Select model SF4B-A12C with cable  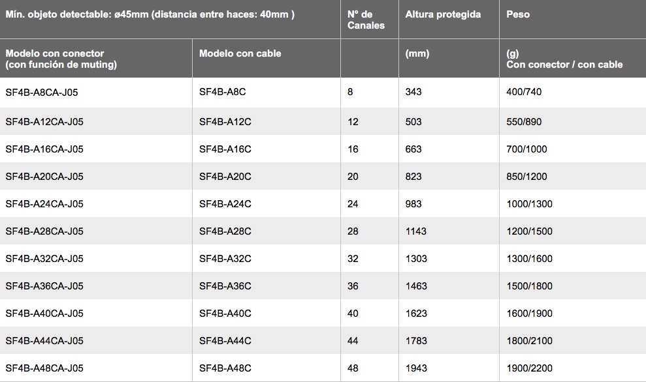pos(225,122)
